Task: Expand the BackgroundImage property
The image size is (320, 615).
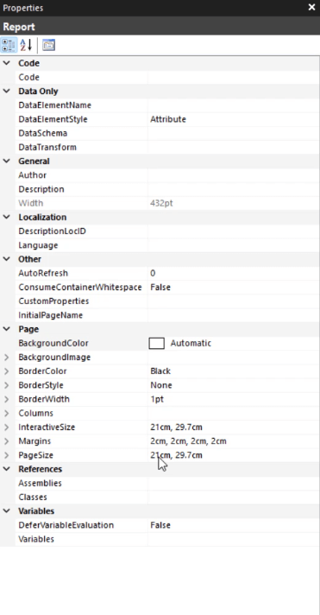Action: point(7,358)
